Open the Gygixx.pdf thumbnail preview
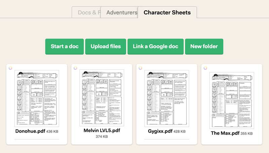269x153 pixels. (x=167, y=98)
